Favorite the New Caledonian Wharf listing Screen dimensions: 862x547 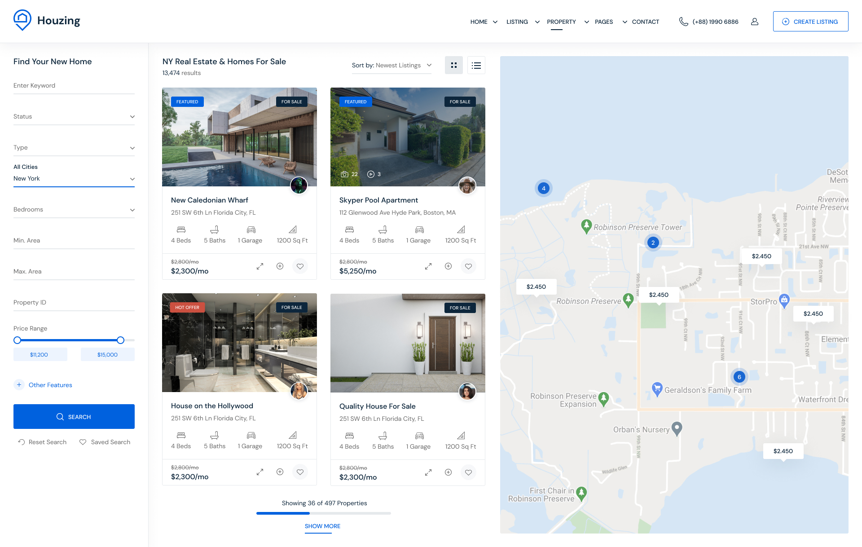(x=300, y=266)
